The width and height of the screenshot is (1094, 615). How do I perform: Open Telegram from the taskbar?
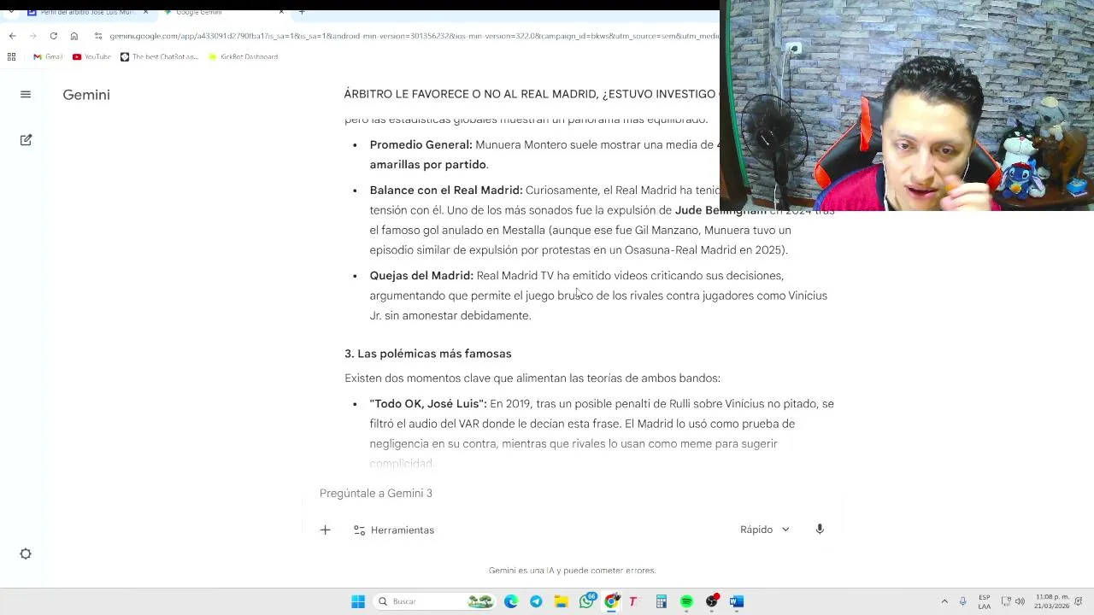coord(536,601)
